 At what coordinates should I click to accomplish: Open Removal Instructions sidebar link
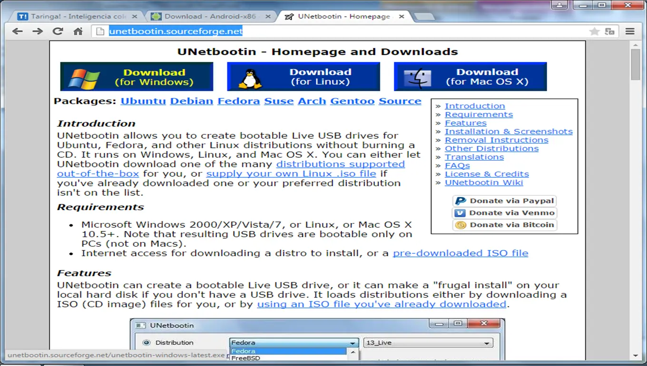pos(497,140)
